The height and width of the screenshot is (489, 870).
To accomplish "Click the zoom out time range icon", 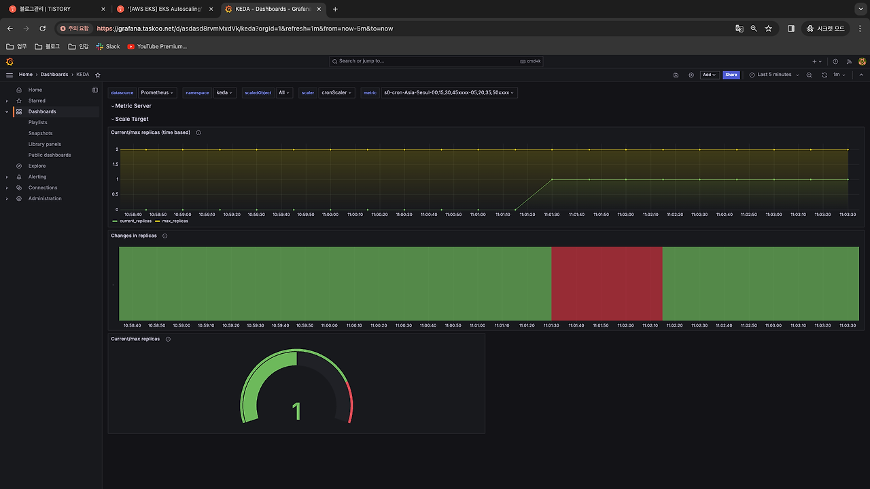I will coord(809,75).
